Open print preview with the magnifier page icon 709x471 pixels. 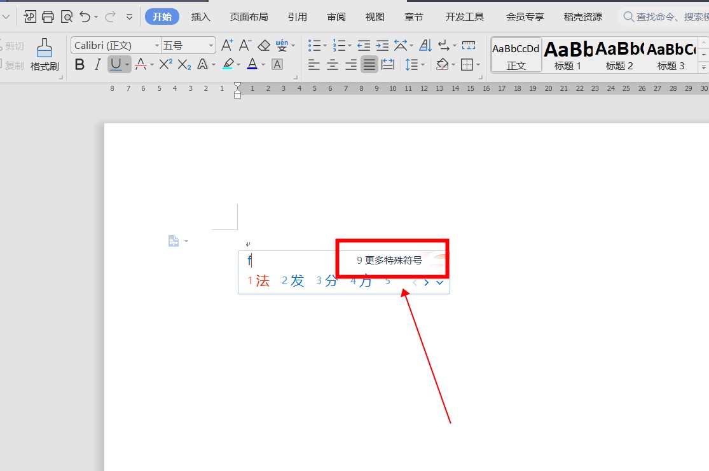[66, 17]
